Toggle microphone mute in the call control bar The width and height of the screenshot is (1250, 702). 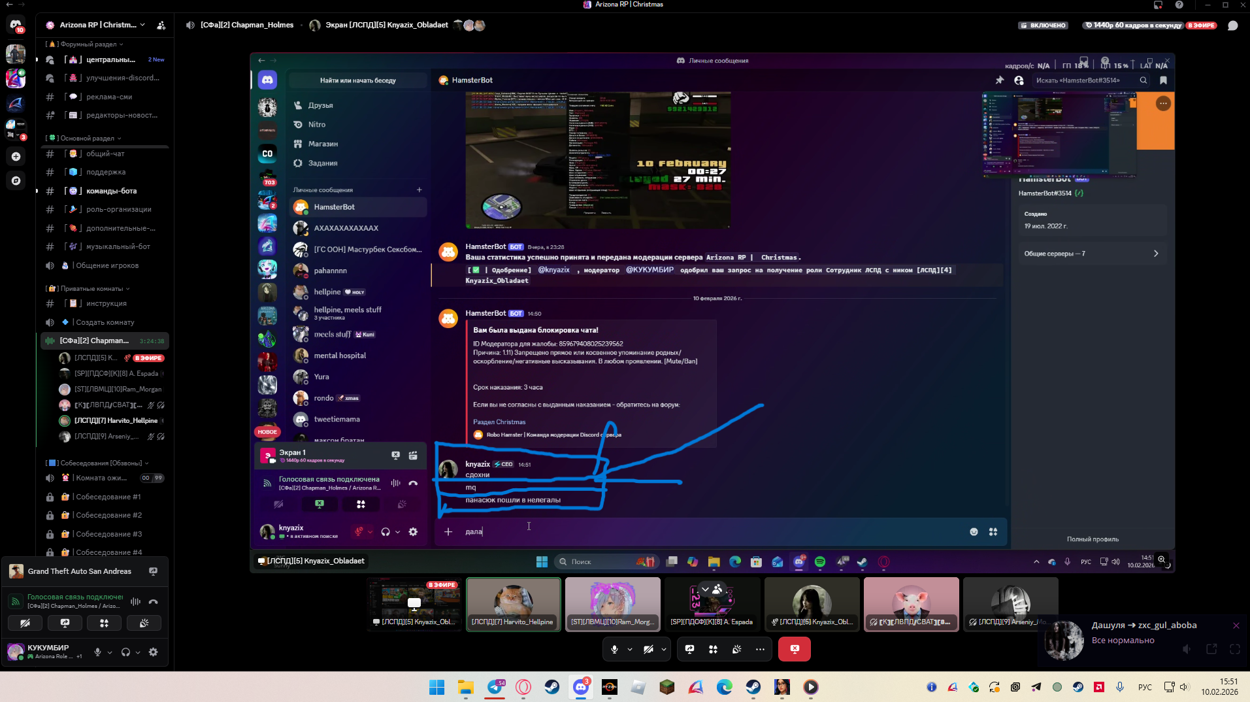[614, 649]
